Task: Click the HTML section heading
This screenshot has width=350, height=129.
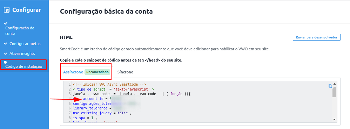Action: (66, 37)
